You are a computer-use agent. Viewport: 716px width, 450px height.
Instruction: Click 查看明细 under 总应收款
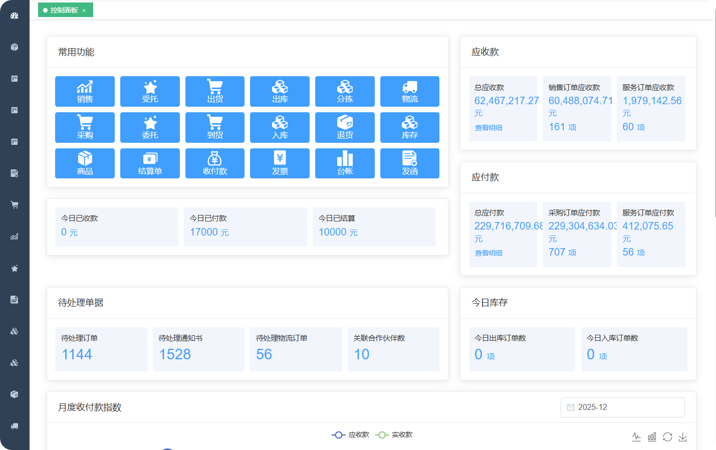[489, 128]
